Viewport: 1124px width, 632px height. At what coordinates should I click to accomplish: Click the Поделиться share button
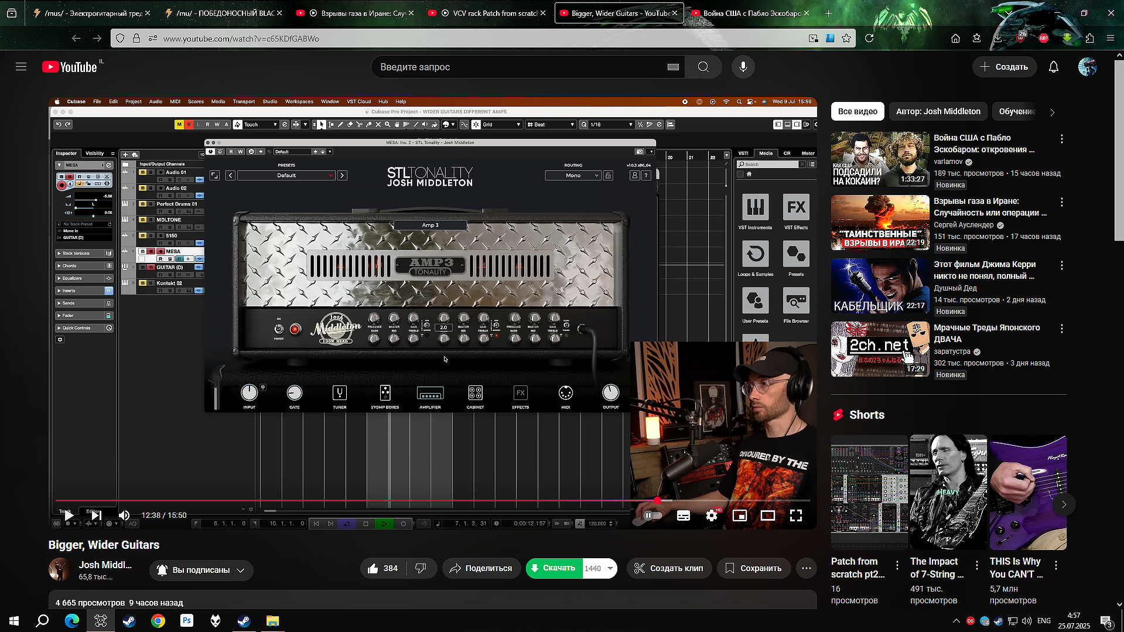[481, 568]
